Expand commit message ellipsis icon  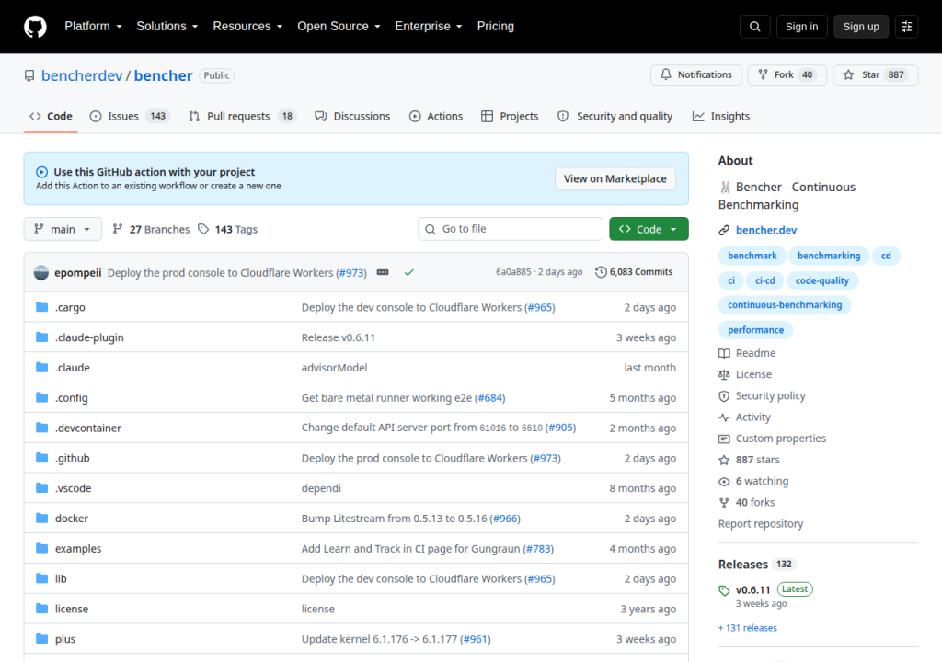tap(383, 272)
